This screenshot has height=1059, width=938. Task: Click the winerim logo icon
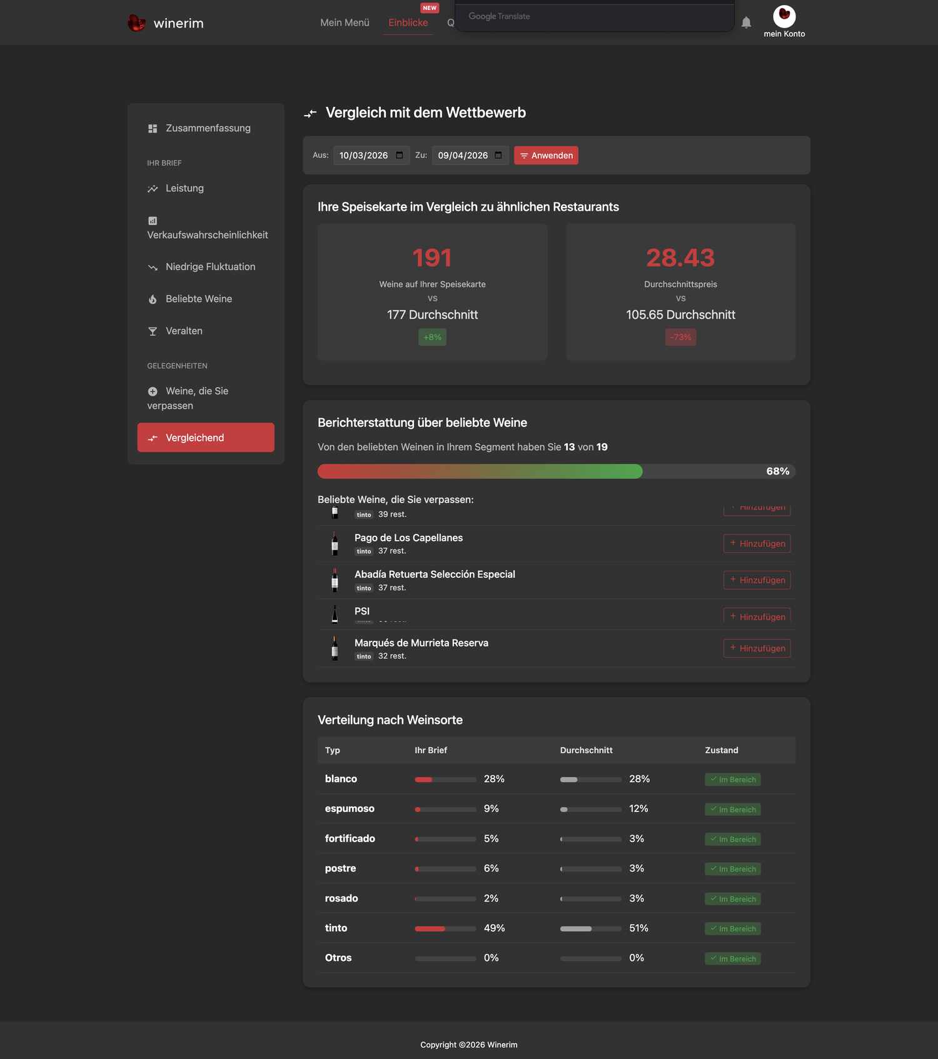(x=136, y=23)
